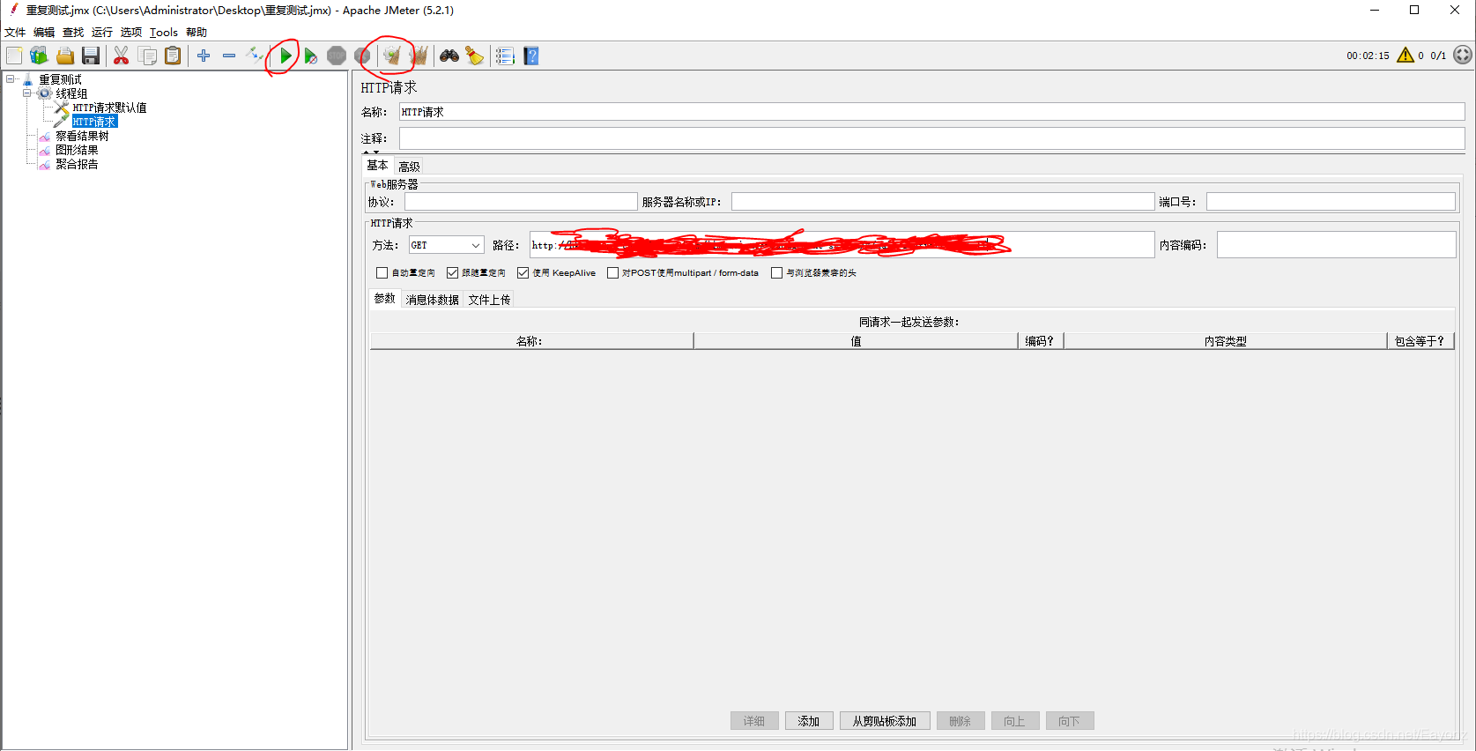The width and height of the screenshot is (1476, 751).
Task: Click the 添加 button
Action: pos(809,721)
